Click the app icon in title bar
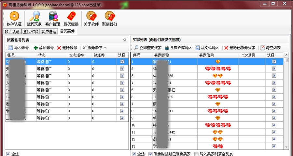 [5, 5]
